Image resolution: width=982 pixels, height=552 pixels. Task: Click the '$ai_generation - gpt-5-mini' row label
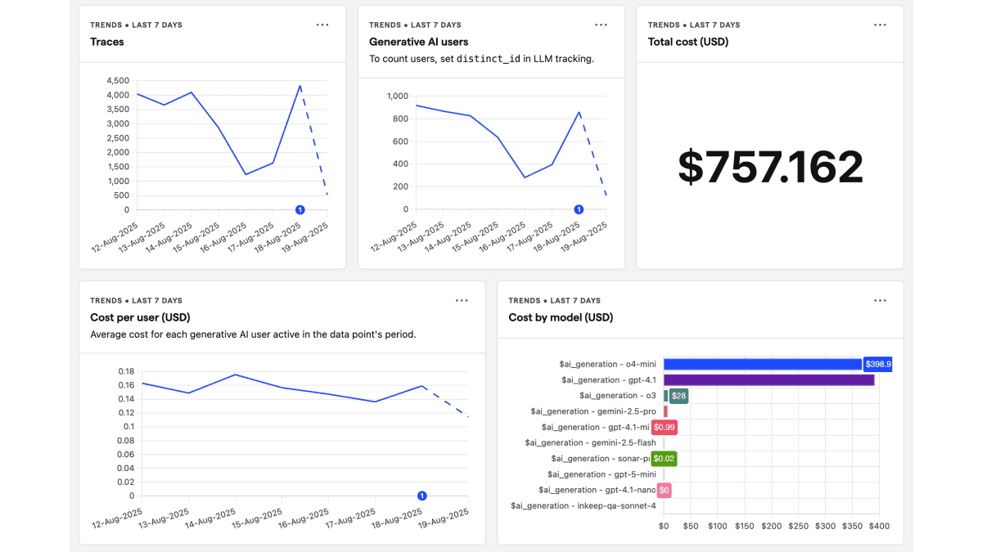click(601, 474)
